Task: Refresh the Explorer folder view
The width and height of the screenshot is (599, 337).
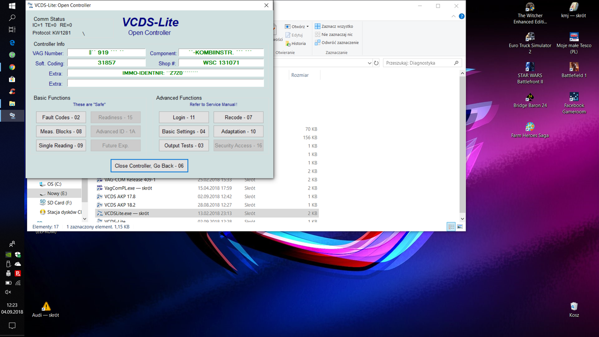Action: tap(376, 63)
